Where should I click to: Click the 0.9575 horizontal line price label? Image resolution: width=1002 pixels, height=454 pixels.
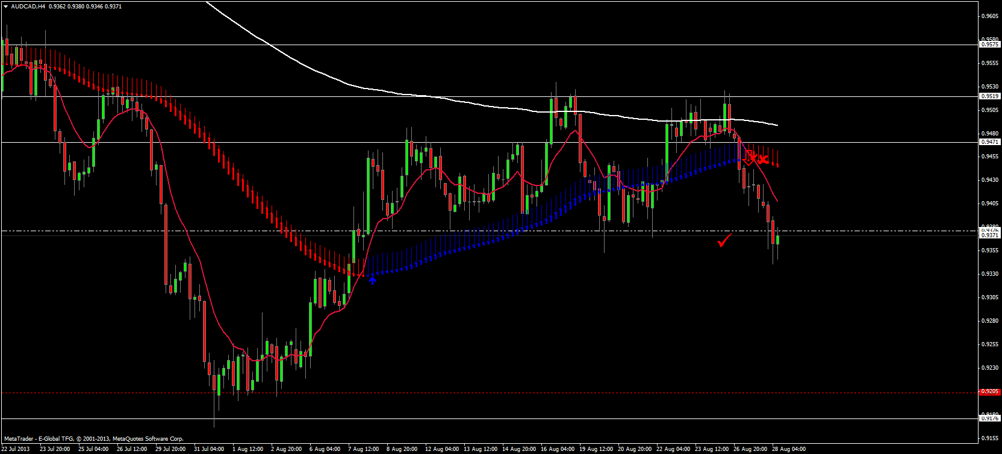(990, 45)
